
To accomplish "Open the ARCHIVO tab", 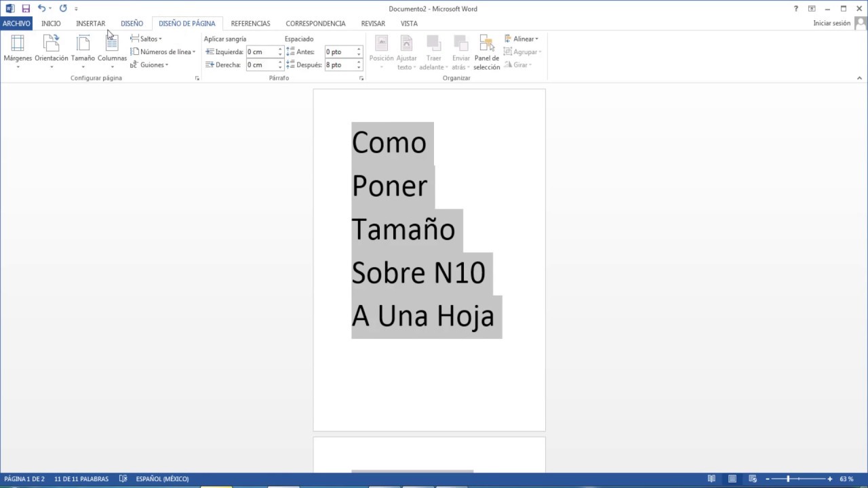I will [16, 23].
